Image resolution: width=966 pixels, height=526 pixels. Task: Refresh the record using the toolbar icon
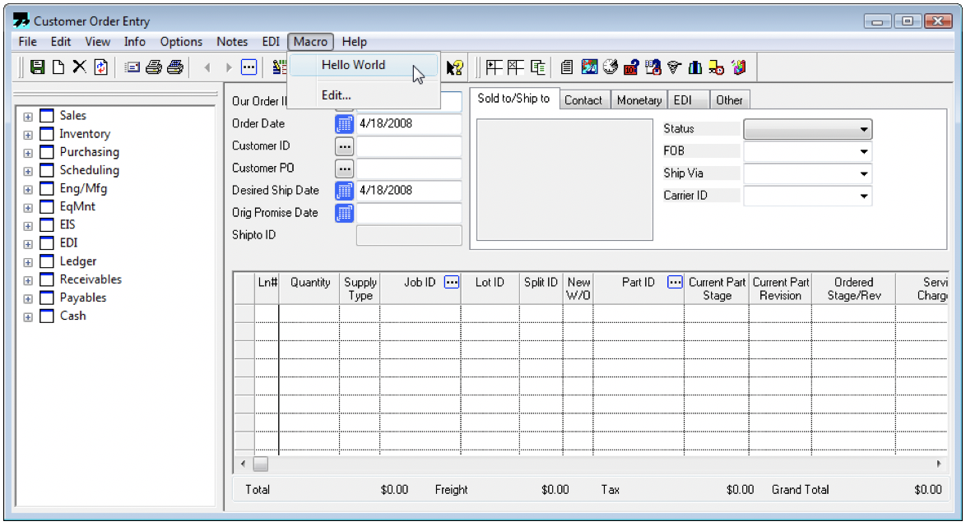click(x=101, y=67)
